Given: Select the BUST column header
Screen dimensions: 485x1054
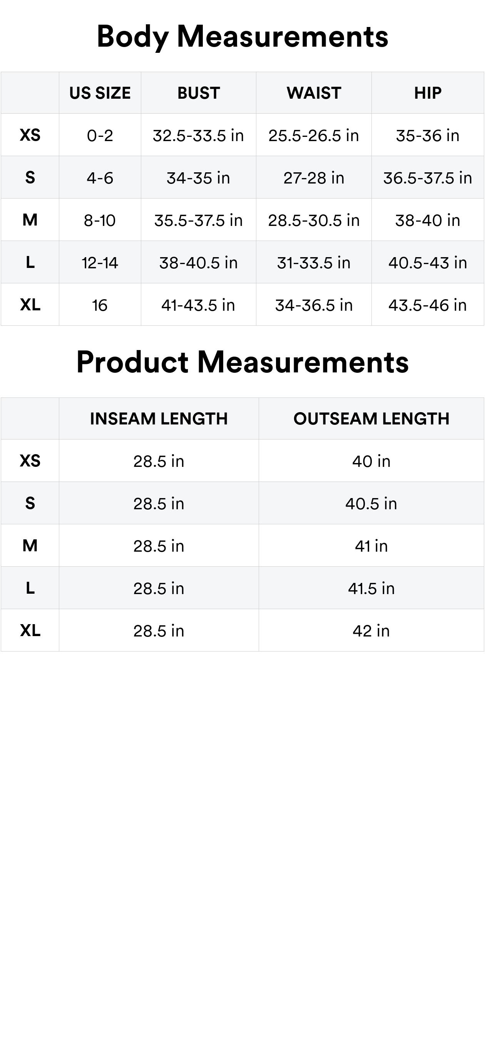Looking at the screenshot, I should (199, 93).
